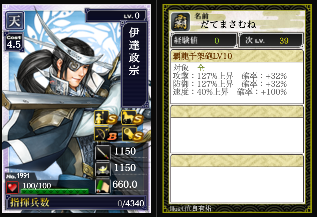The width and height of the screenshot is (317, 217).
Task: Click the helmet defense stat icon
Action: point(103,169)
